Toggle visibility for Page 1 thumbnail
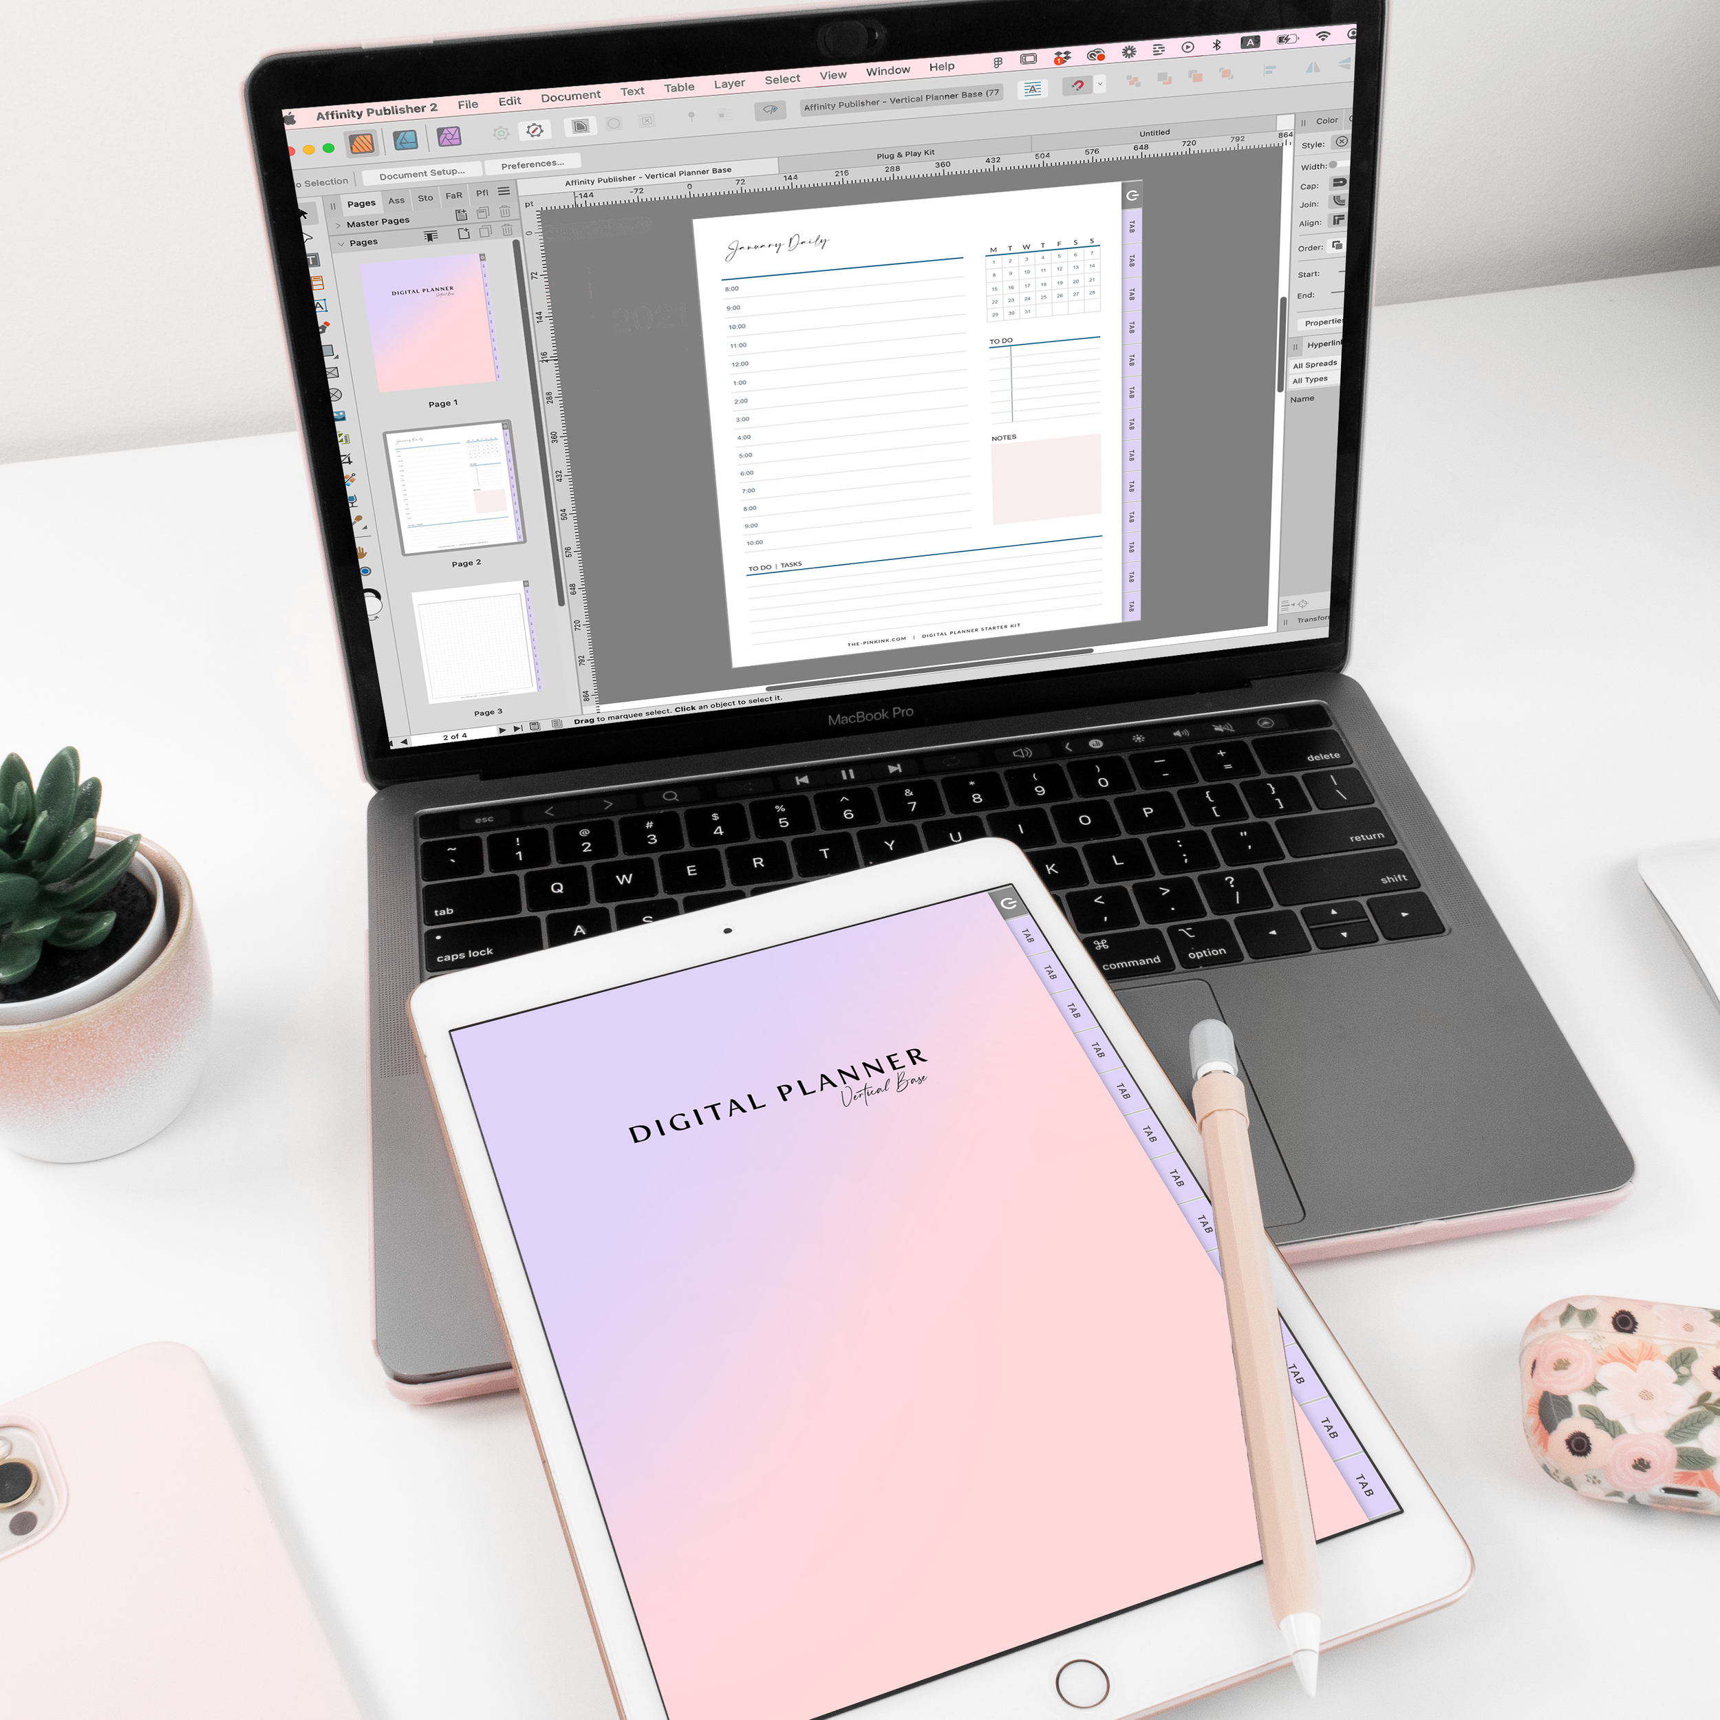Viewport: 1720px width, 1720px height. click(x=485, y=257)
